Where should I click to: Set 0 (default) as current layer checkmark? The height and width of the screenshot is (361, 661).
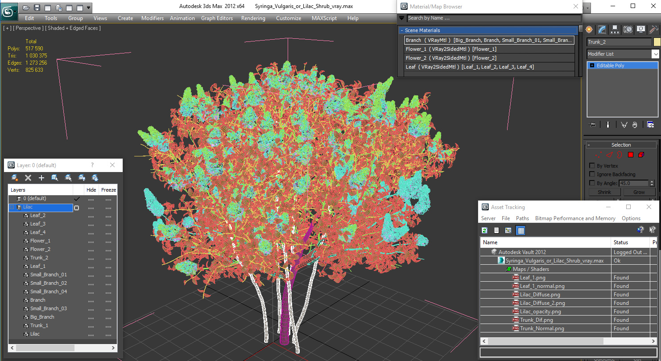(77, 199)
